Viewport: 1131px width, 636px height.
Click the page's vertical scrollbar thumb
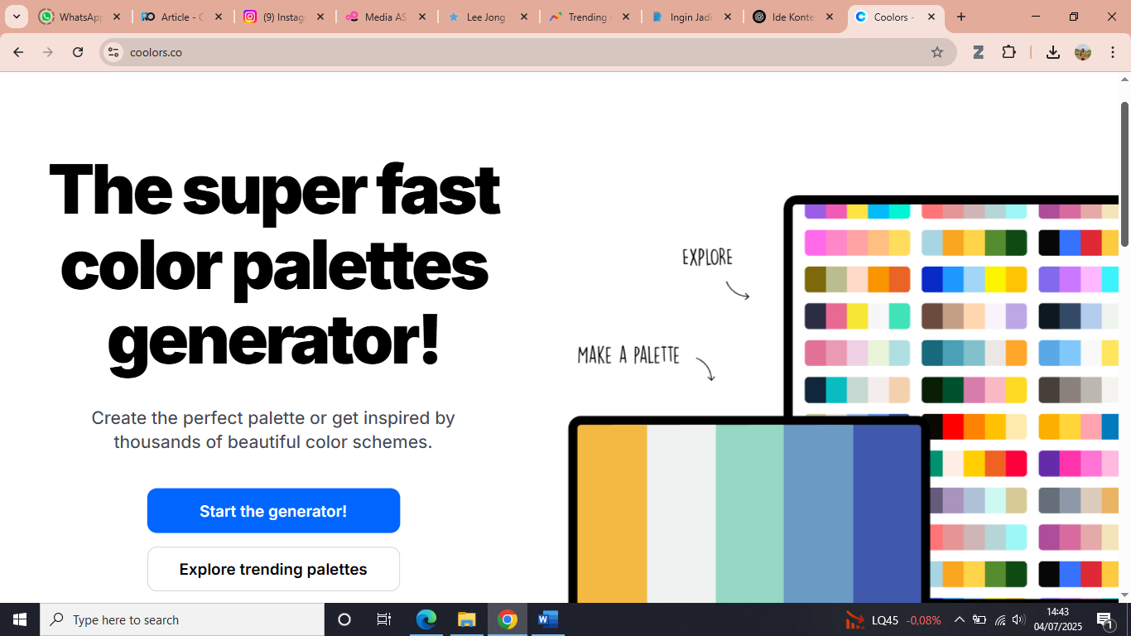click(x=1125, y=174)
